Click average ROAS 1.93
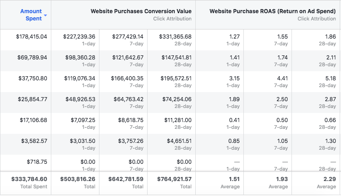Viewport: 341px width, 196px height. (282, 179)
